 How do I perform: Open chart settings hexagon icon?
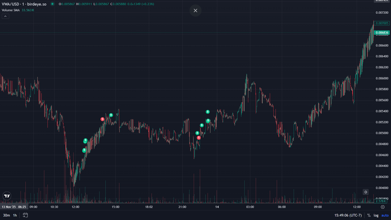tap(383, 207)
